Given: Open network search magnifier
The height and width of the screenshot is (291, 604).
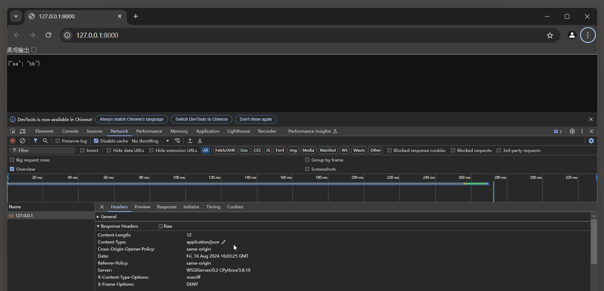Looking at the screenshot, I should 45,141.
